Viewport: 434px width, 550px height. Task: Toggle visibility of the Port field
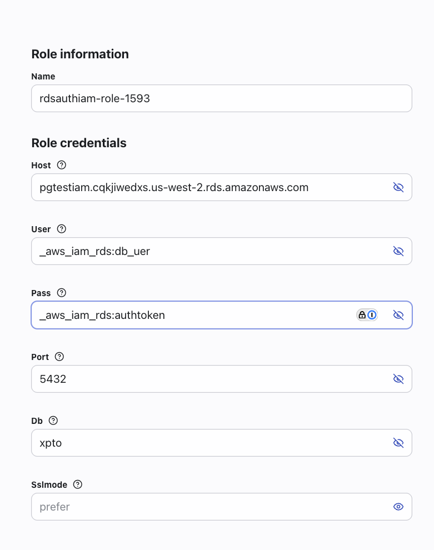click(398, 379)
